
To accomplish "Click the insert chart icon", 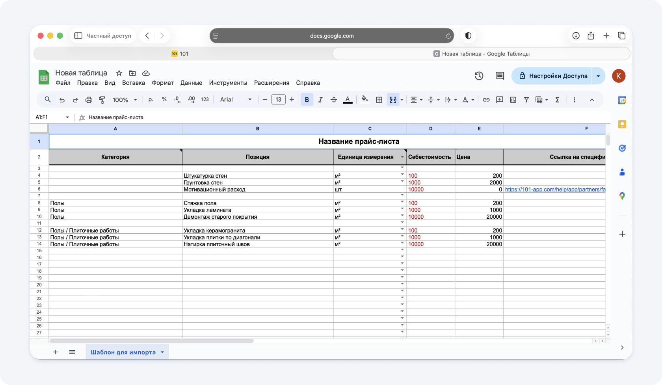I will [x=513, y=100].
